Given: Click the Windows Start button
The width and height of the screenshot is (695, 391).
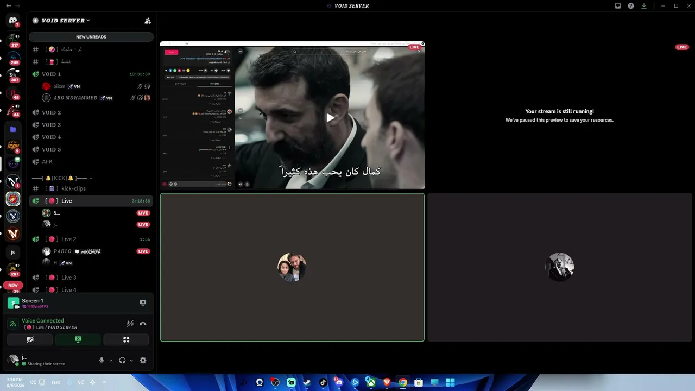Looking at the screenshot, I should 450,382.
